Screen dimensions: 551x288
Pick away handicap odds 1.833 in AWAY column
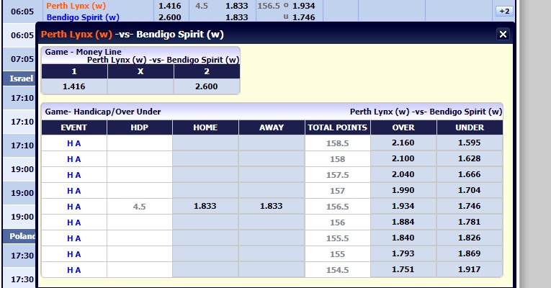point(272,206)
